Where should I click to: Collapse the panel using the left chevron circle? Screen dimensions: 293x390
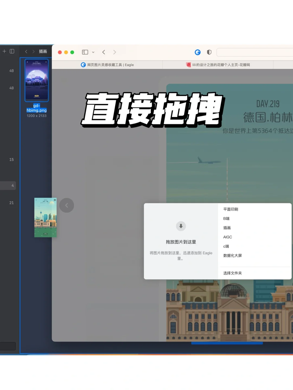click(x=67, y=205)
